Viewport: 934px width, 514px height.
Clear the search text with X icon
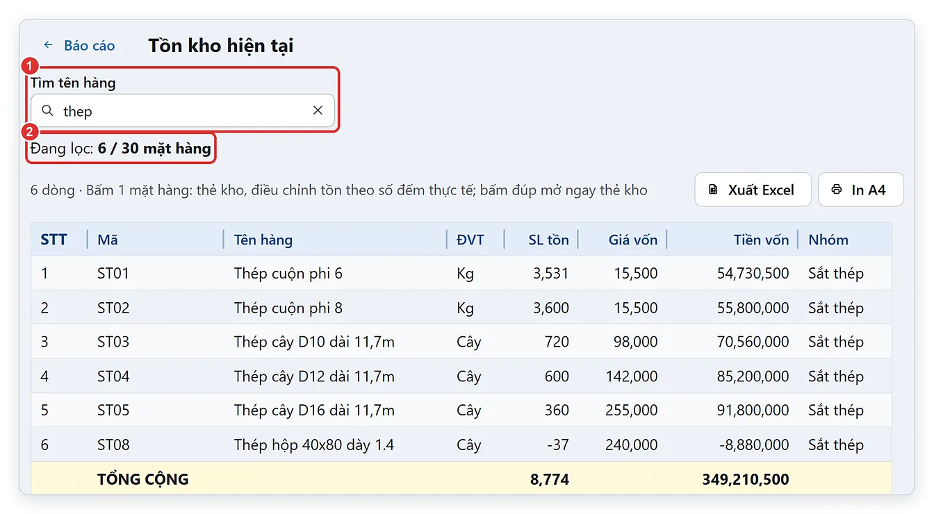coord(318,110)
